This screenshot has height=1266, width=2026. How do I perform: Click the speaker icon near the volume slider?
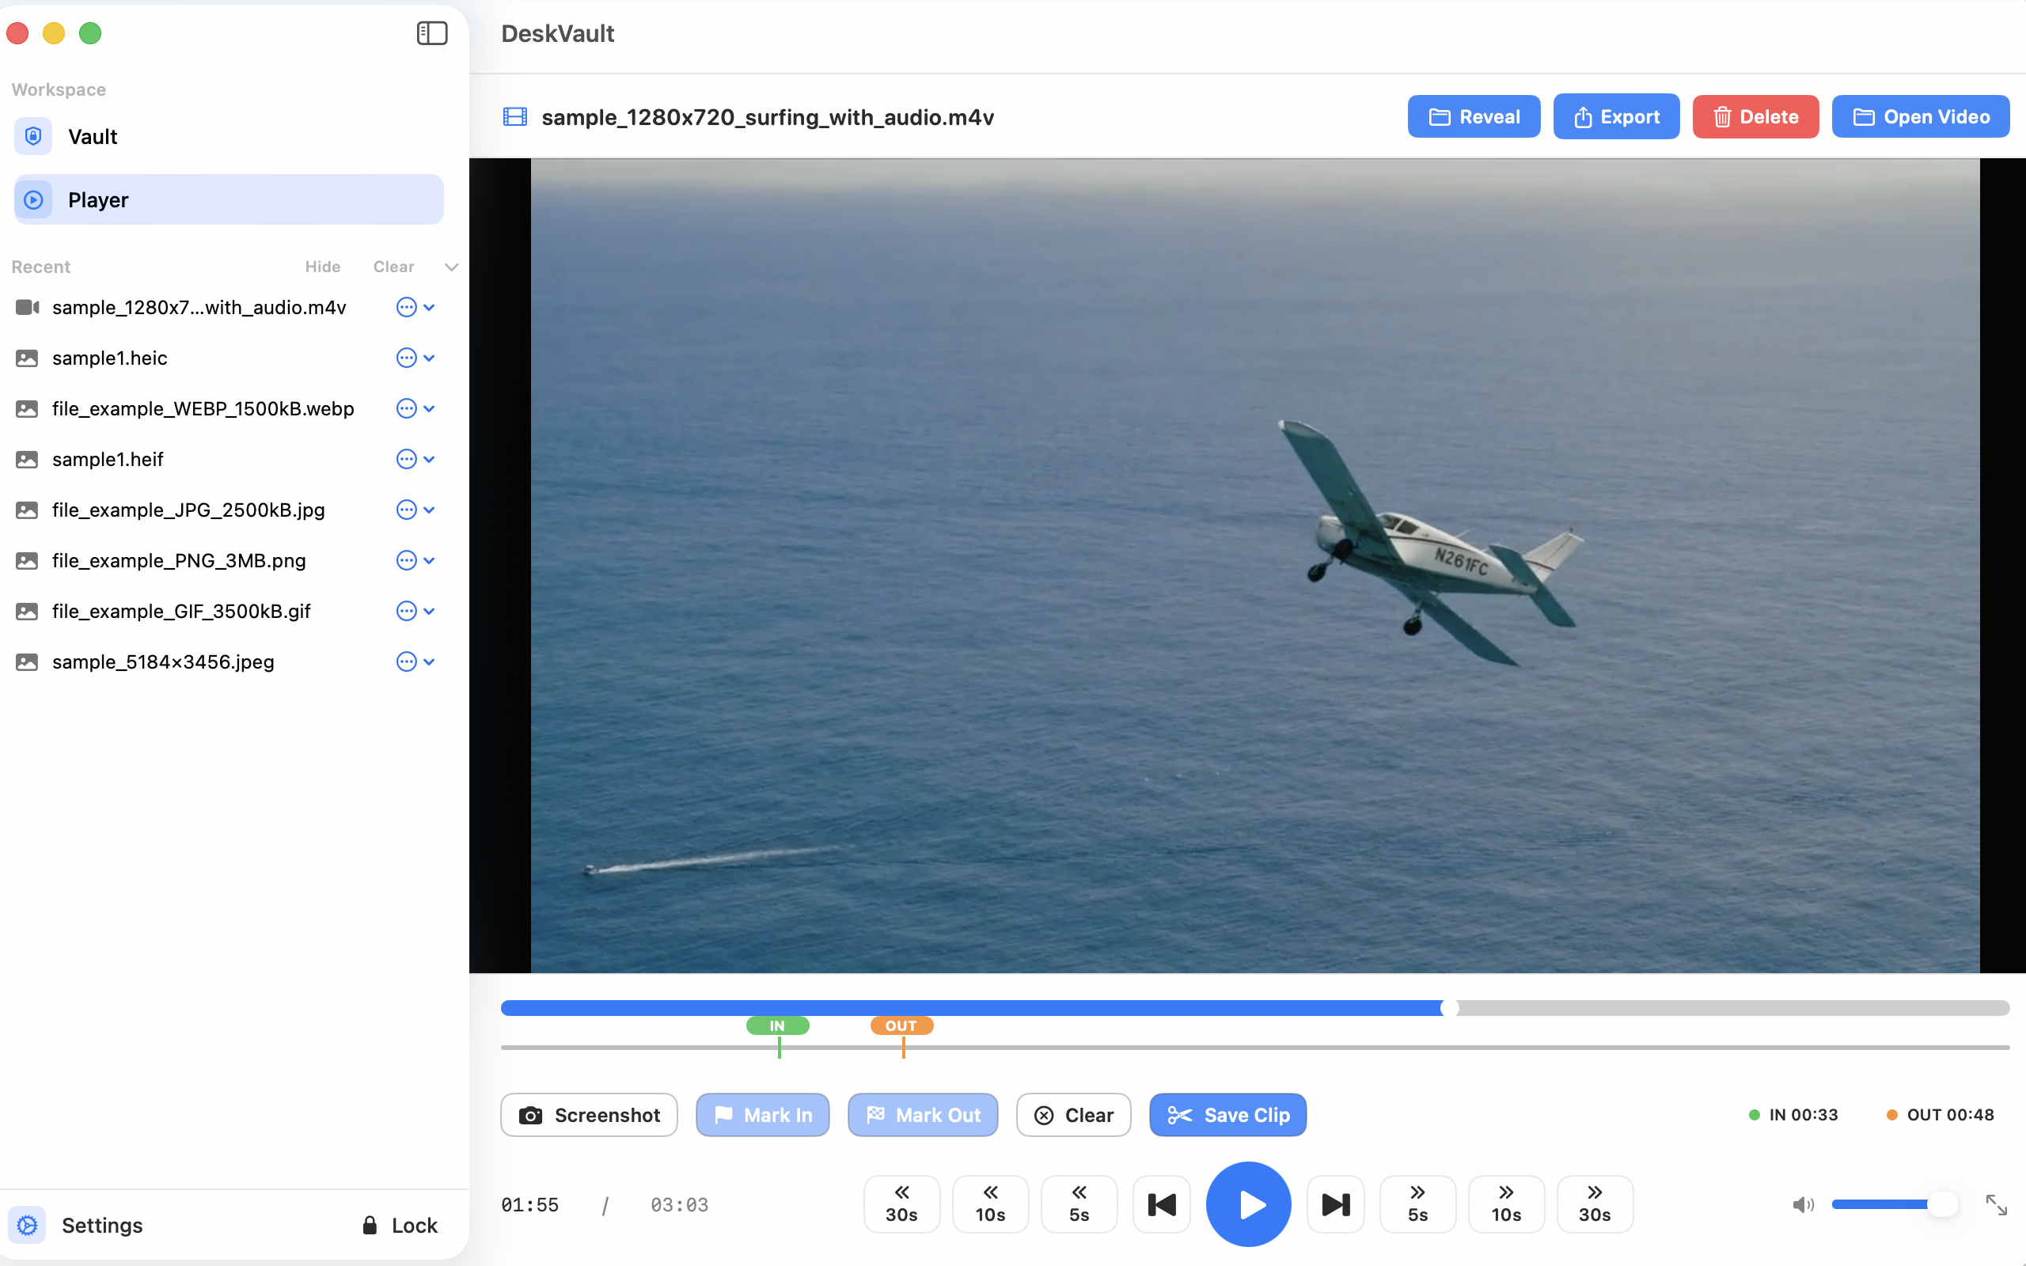point(1804,1204)
